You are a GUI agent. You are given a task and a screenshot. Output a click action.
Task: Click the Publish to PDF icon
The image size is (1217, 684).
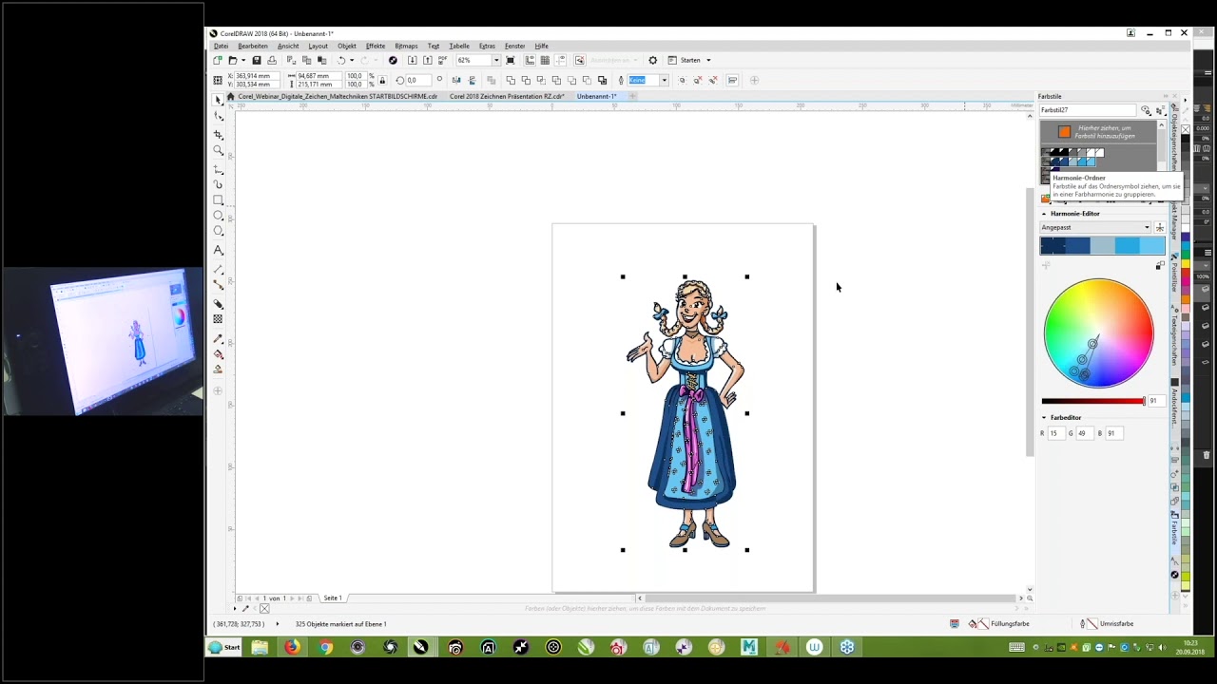pyautogui.click(x=442, y=60)
